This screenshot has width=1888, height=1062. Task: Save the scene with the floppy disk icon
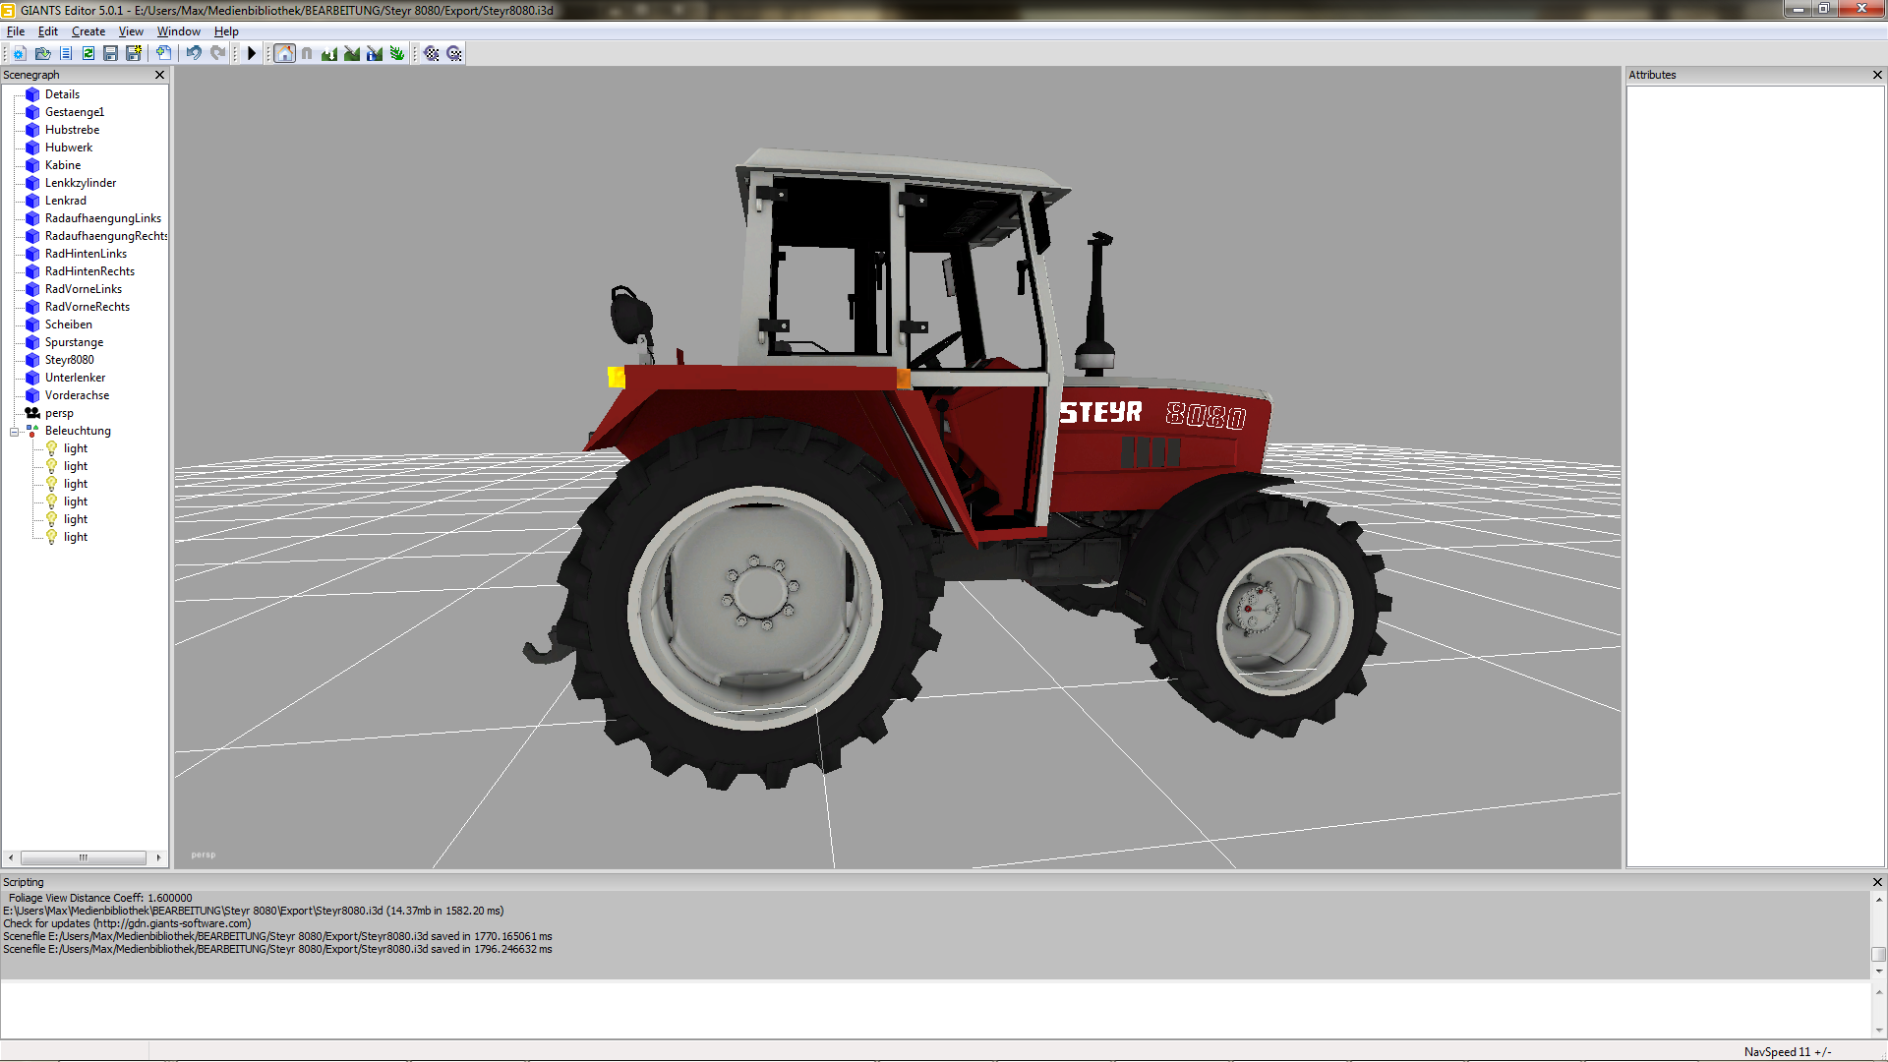[111, 53]
